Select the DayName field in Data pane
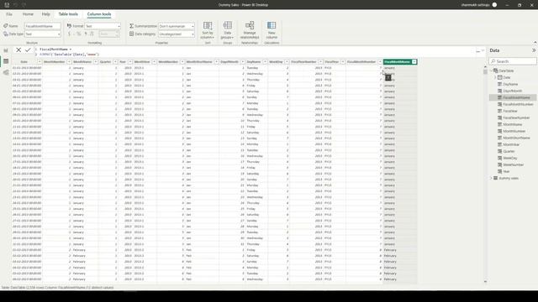 click(x=510, y=84)
